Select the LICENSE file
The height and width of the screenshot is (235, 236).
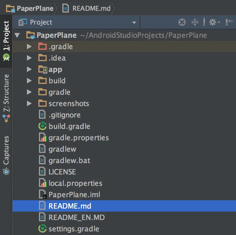62,172
